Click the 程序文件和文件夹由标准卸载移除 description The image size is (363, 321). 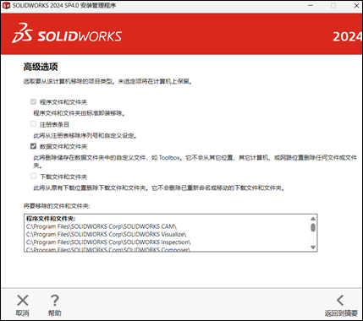80,113
